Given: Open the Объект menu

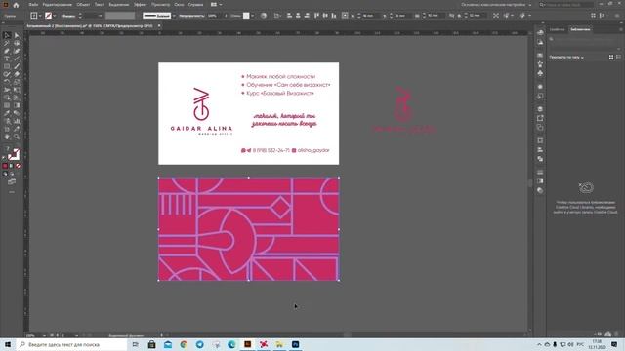Looking at the screenshot, I should tap(83, 5).
